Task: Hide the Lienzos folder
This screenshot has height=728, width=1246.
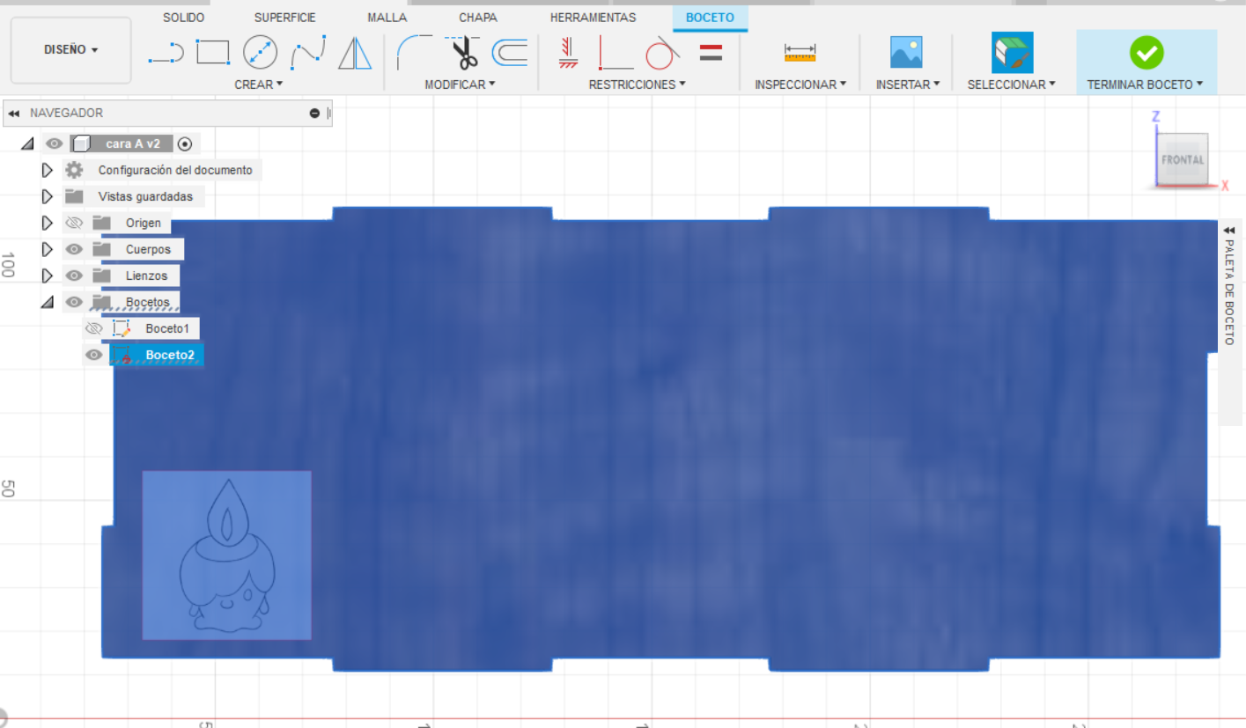Action: tap(74, 276)
